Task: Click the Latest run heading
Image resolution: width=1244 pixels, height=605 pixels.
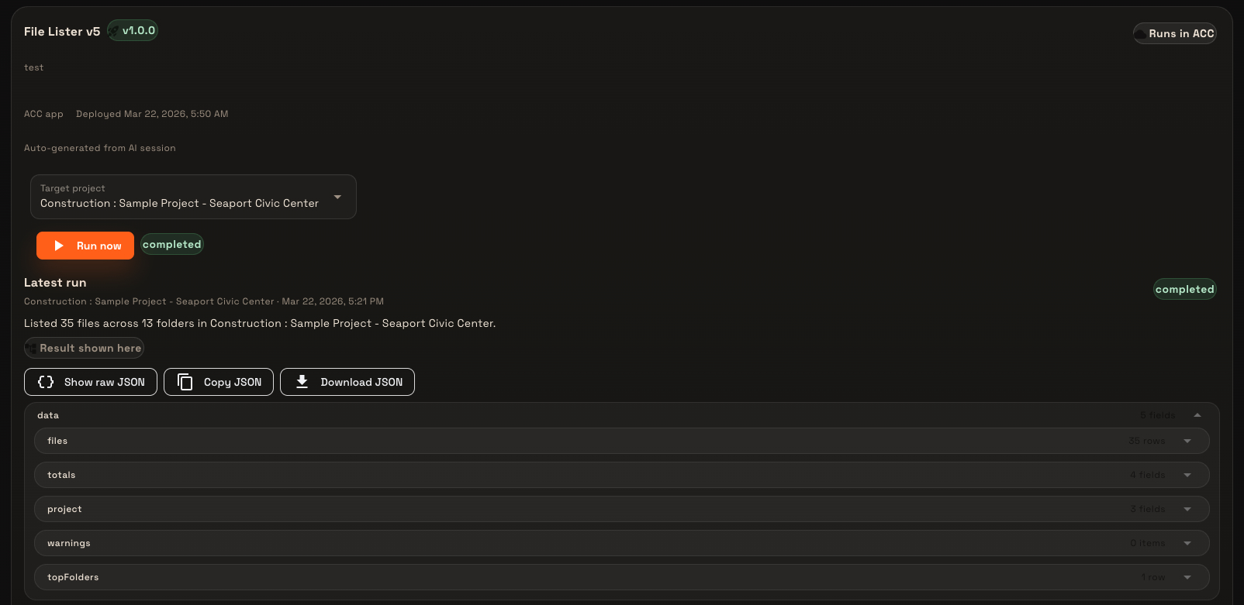Action: [55, 283]
